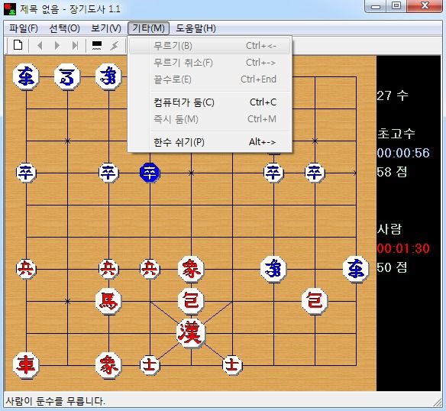Screen dimensions: 446x411
Task: Click the new game blank page toolbar icon
Action: click(x=18, y=45)
